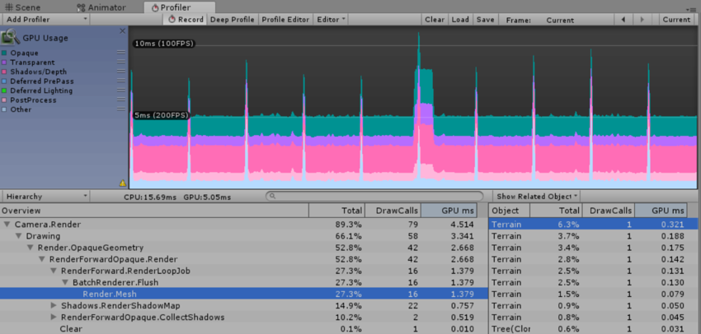701x334 pixels.
Task: Select Terrain object with 2.8% total
Action: click(x=595, y=259)
